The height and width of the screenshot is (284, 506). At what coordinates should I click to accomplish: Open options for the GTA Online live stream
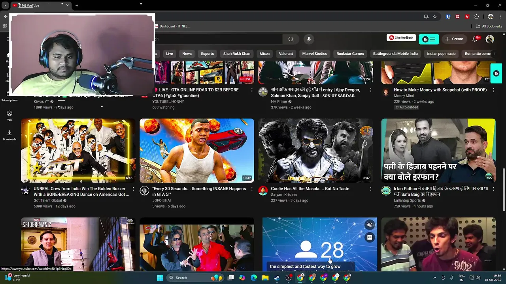(x=252, y=90)
